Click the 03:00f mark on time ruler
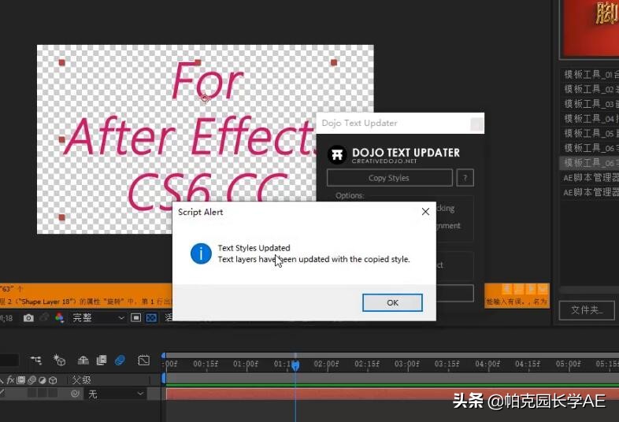 click(407, 364)
